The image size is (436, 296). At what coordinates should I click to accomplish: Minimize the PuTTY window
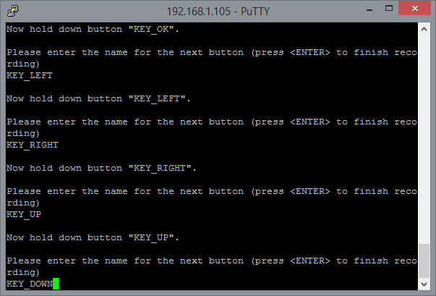pyautogui.click(x=369, y=9)
